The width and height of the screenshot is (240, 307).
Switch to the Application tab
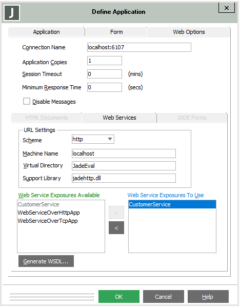(46, 32)
